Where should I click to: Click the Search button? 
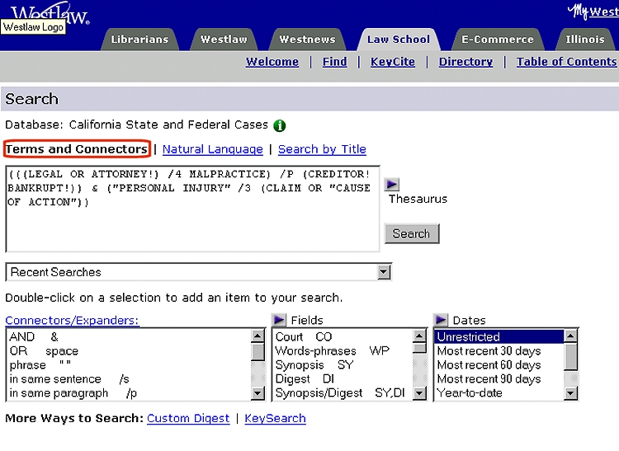(412, 234)
